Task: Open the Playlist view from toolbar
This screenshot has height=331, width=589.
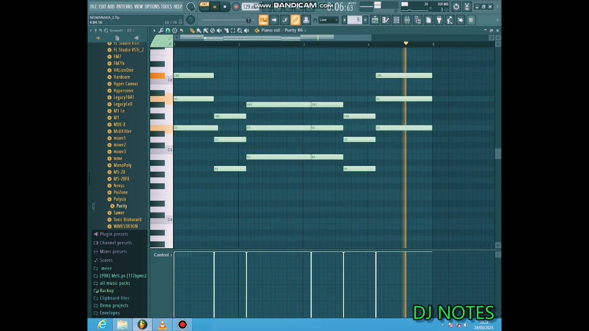Action: (x=375, y=20)
